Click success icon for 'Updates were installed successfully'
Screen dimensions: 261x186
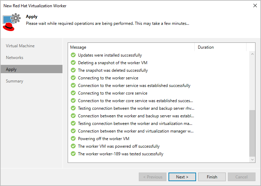pyautogui.click(x=73, y=55)
